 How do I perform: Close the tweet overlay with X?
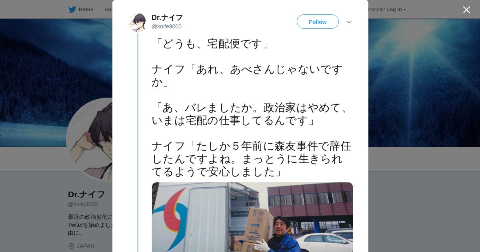click(466, 10)
